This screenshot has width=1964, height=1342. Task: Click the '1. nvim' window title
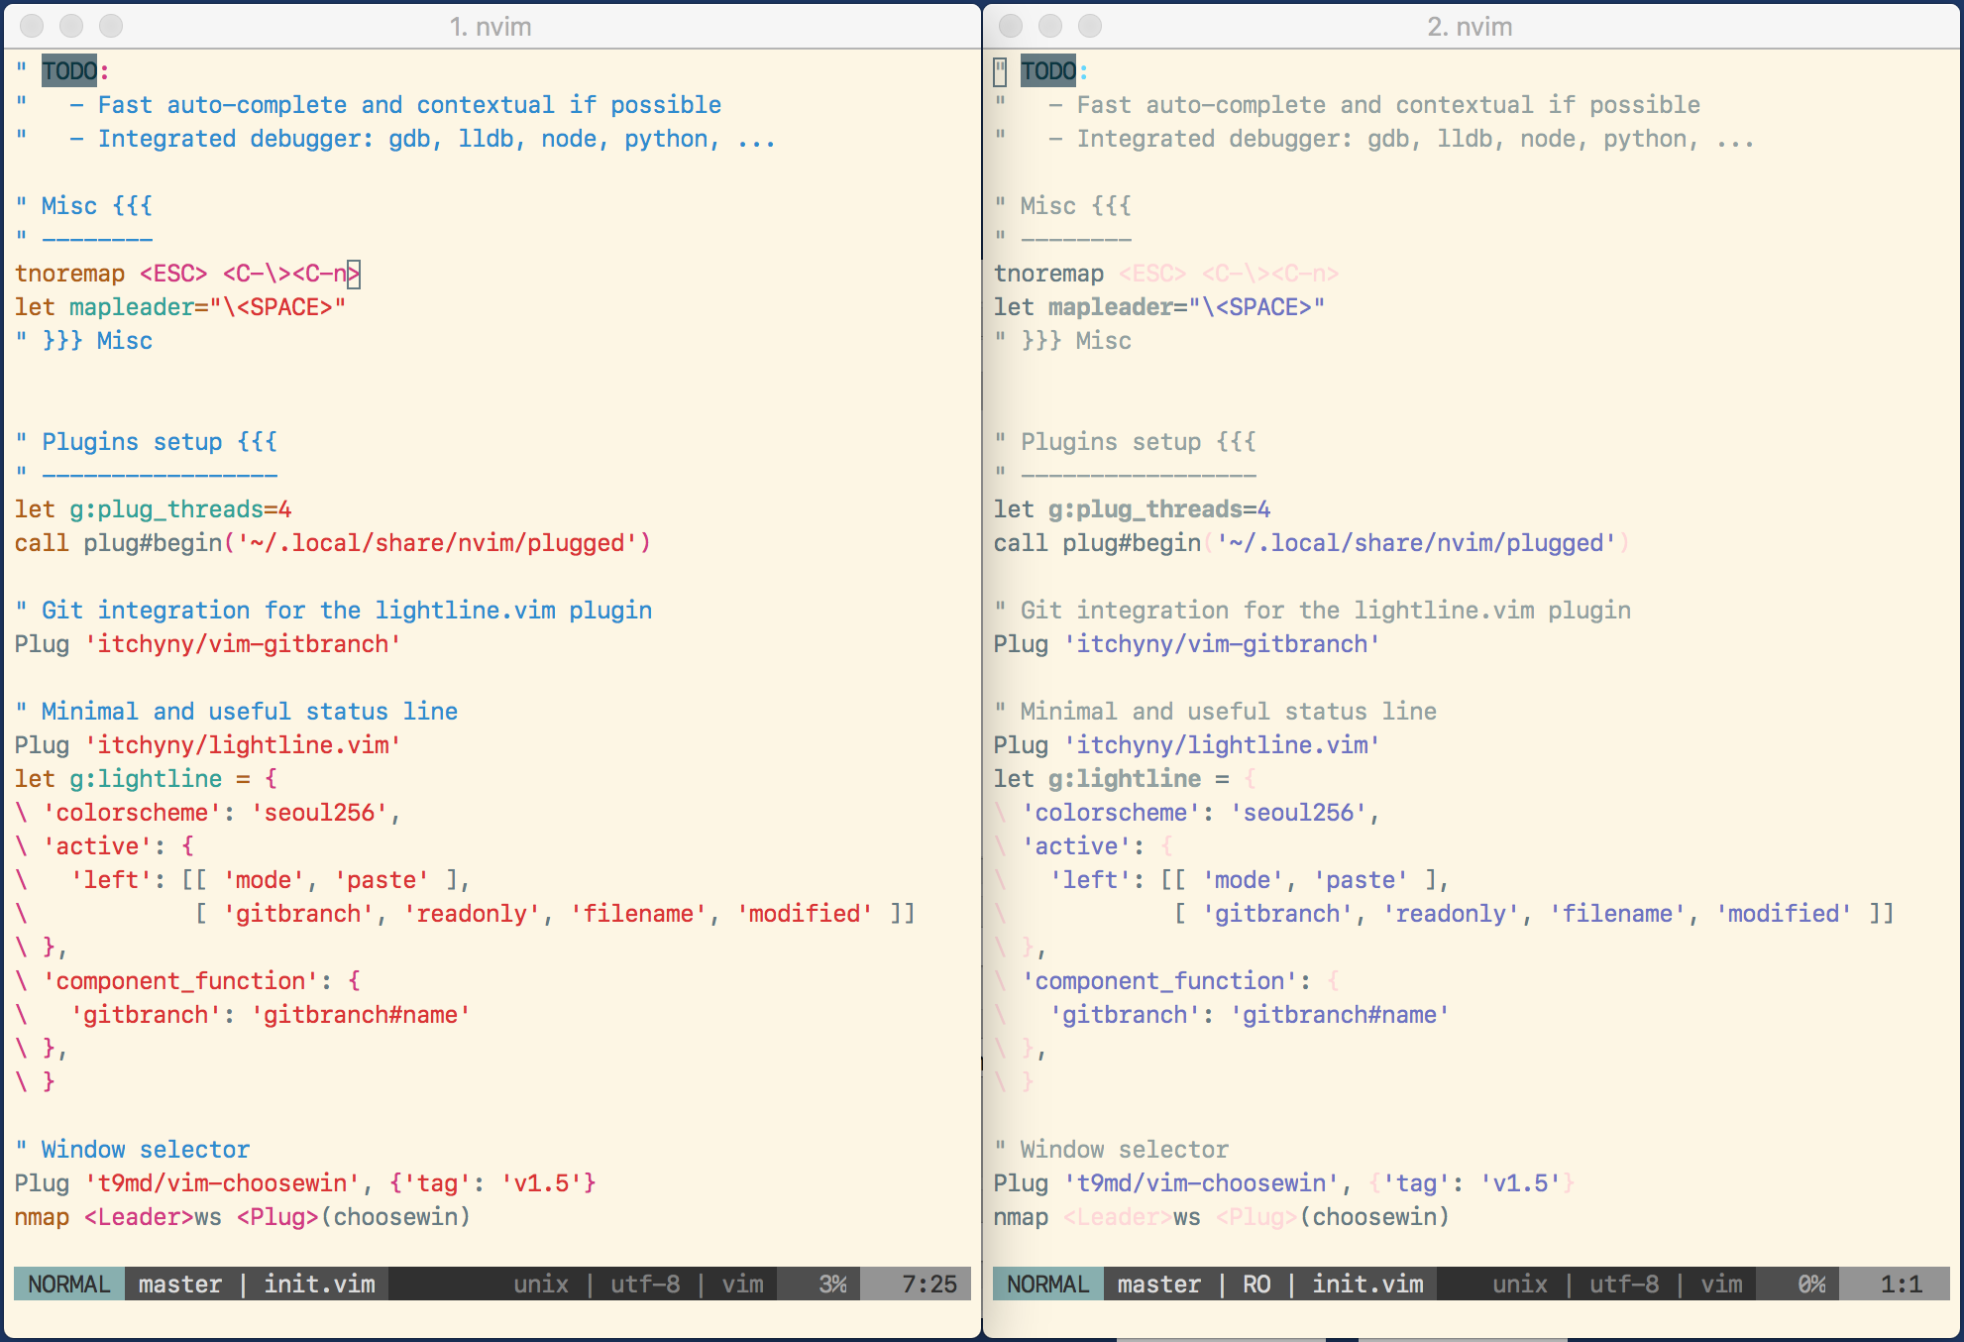coord(489,27)
